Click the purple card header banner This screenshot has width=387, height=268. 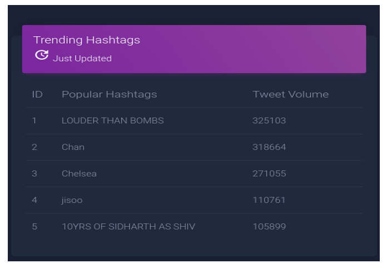250,49
